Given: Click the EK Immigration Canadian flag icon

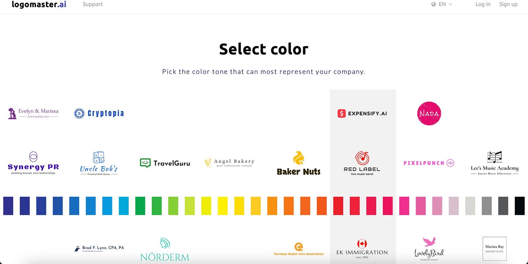Looking at the screenshot, I should (x=362, y=244).
